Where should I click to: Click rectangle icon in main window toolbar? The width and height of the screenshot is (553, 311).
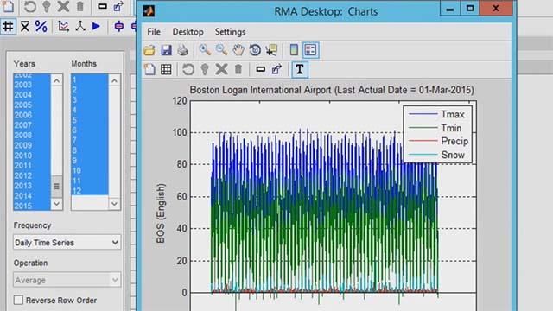click(102, 6)
